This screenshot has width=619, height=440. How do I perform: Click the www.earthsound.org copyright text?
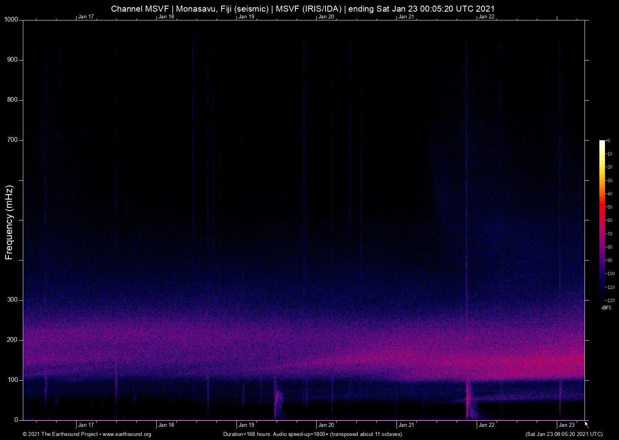tap(87, 434)
